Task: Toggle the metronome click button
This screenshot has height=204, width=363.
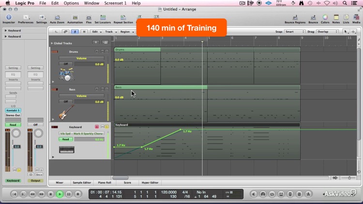Action: tap(308, 194)
